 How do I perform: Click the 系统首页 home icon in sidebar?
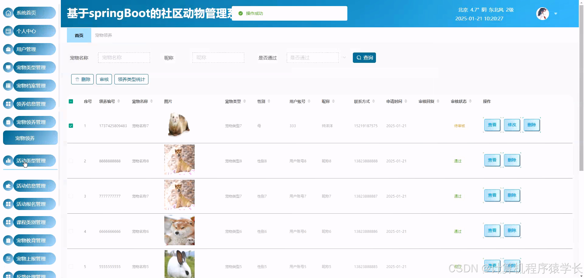pyautogui.click(x=8, y=13)
